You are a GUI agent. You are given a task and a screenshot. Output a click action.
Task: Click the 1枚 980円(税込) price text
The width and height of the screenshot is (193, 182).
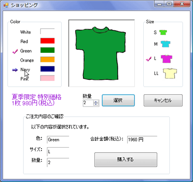tap(33, 103)
